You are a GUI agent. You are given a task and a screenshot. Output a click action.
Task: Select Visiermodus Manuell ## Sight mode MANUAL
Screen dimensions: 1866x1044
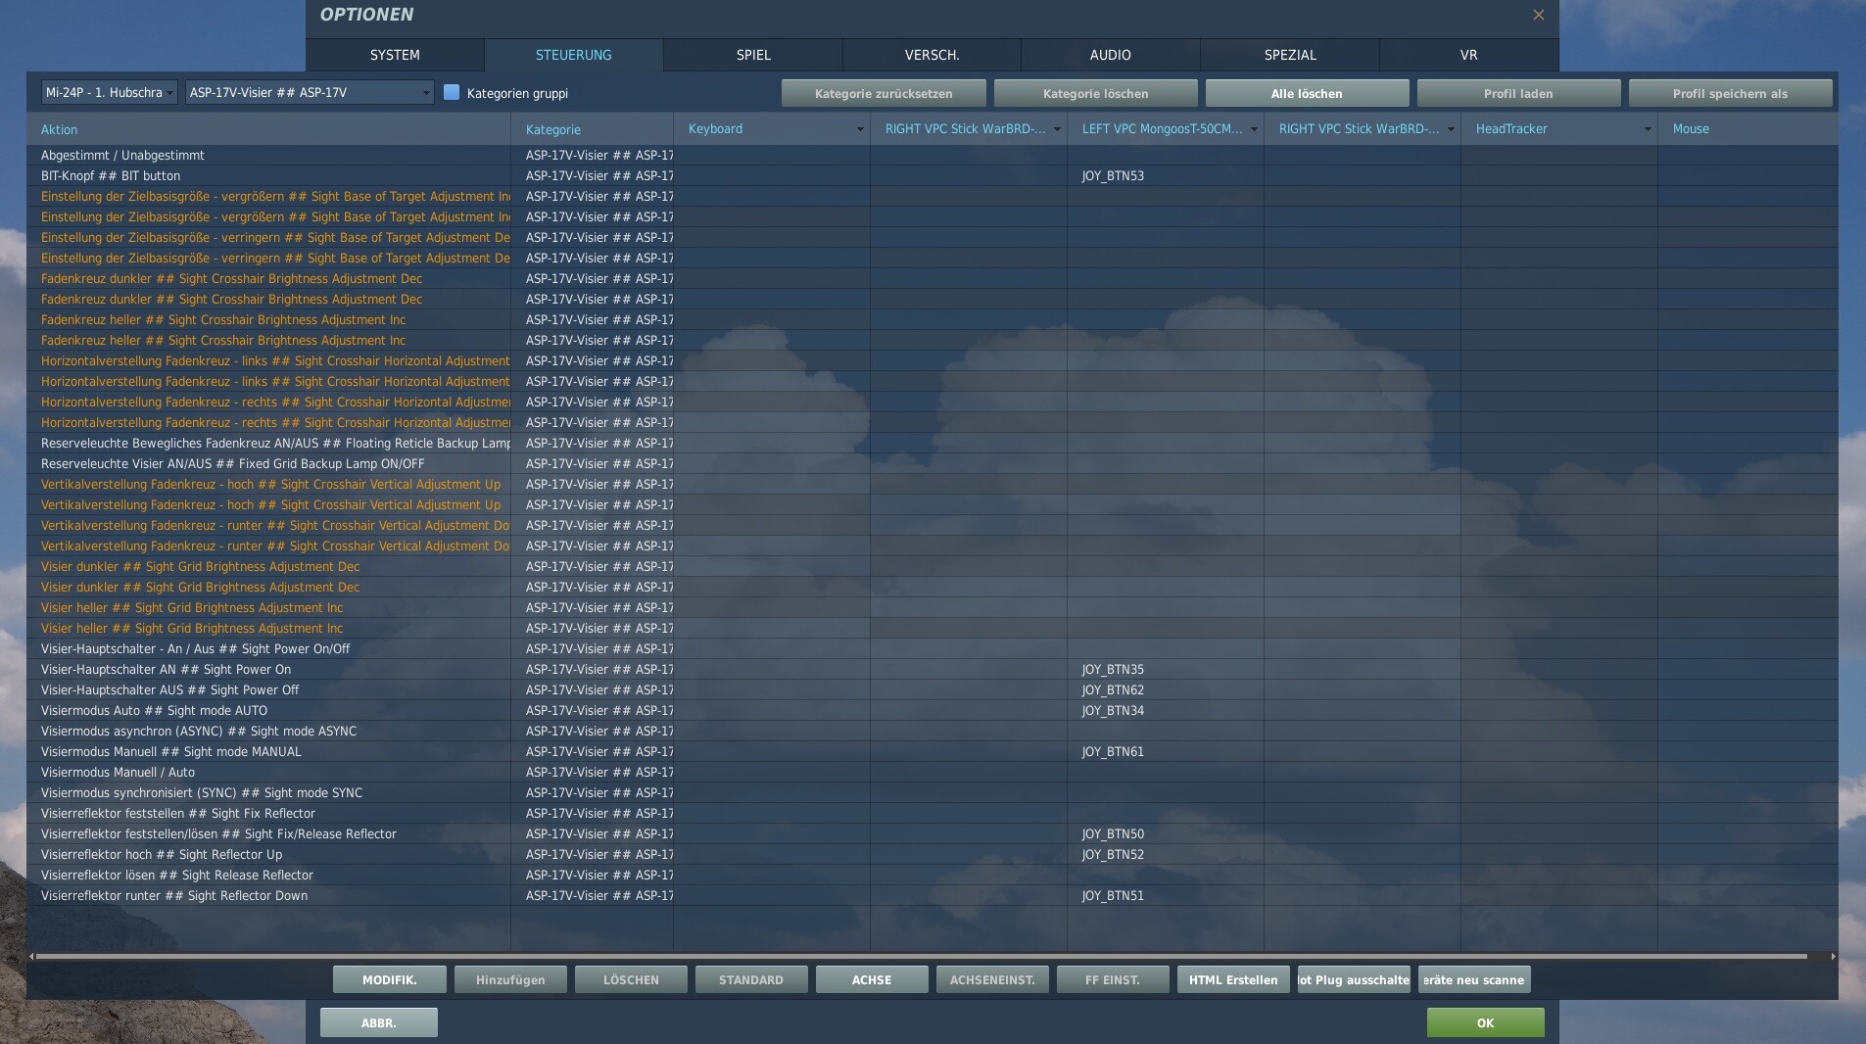pyautogui.click(x=932, y=752)
